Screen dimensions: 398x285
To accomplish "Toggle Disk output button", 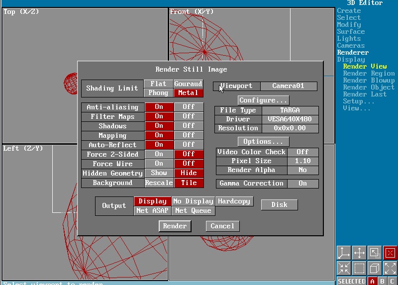I will pyautogui.click(x=279, y=204).
